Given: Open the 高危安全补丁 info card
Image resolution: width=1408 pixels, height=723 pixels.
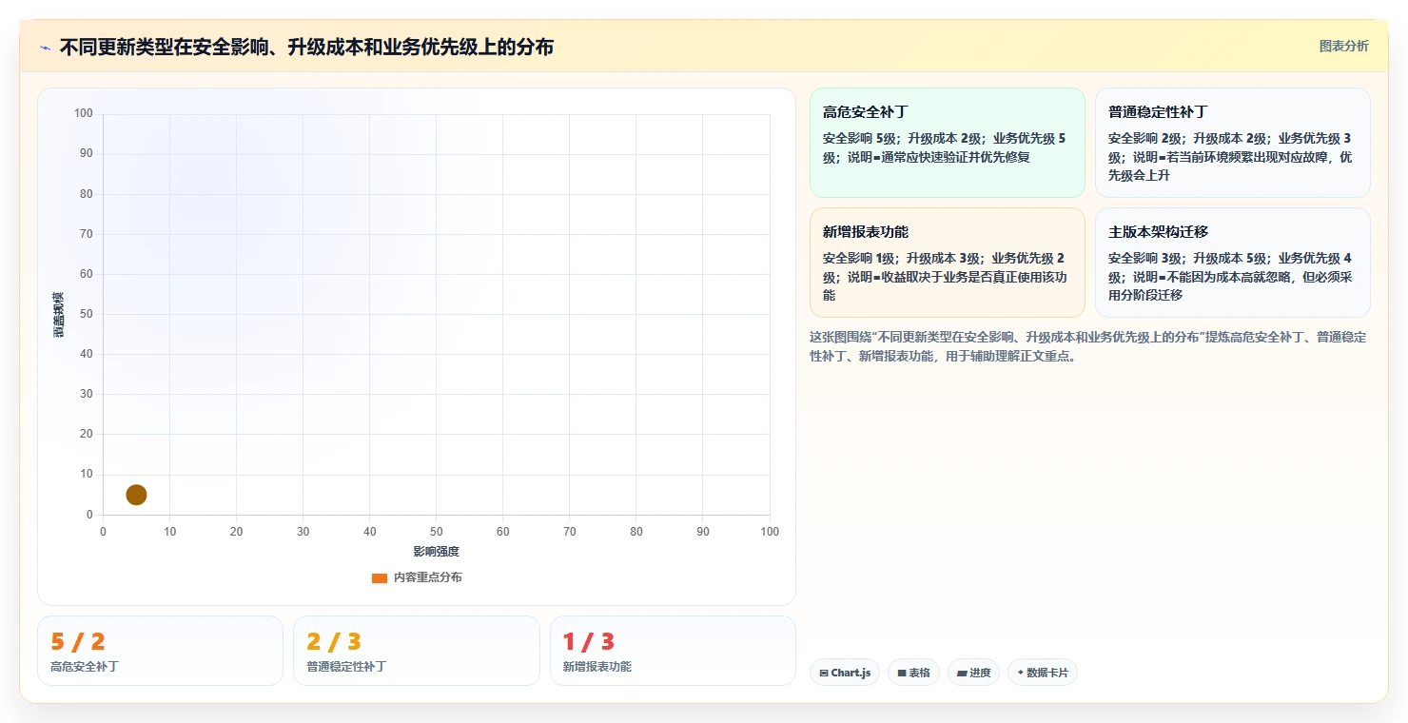Looking at the screenshot, I should [947, 143].
